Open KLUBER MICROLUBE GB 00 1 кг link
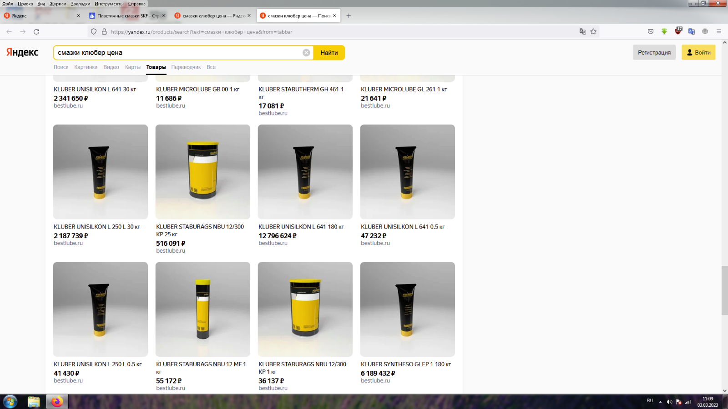Image resolution: width=728 pixels, height=409 pixels. tap(197, 90)
